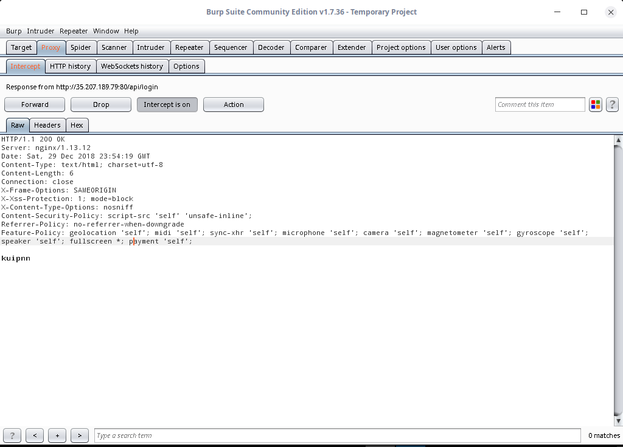Switch to the HTTP history tab

click(70, 66)
